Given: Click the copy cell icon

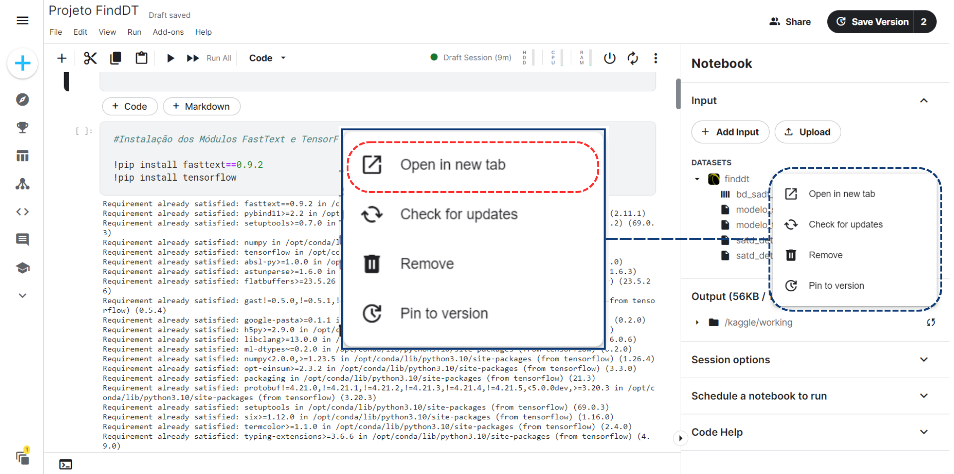Looking at the screenshot, I should click(x=116, y=58).
